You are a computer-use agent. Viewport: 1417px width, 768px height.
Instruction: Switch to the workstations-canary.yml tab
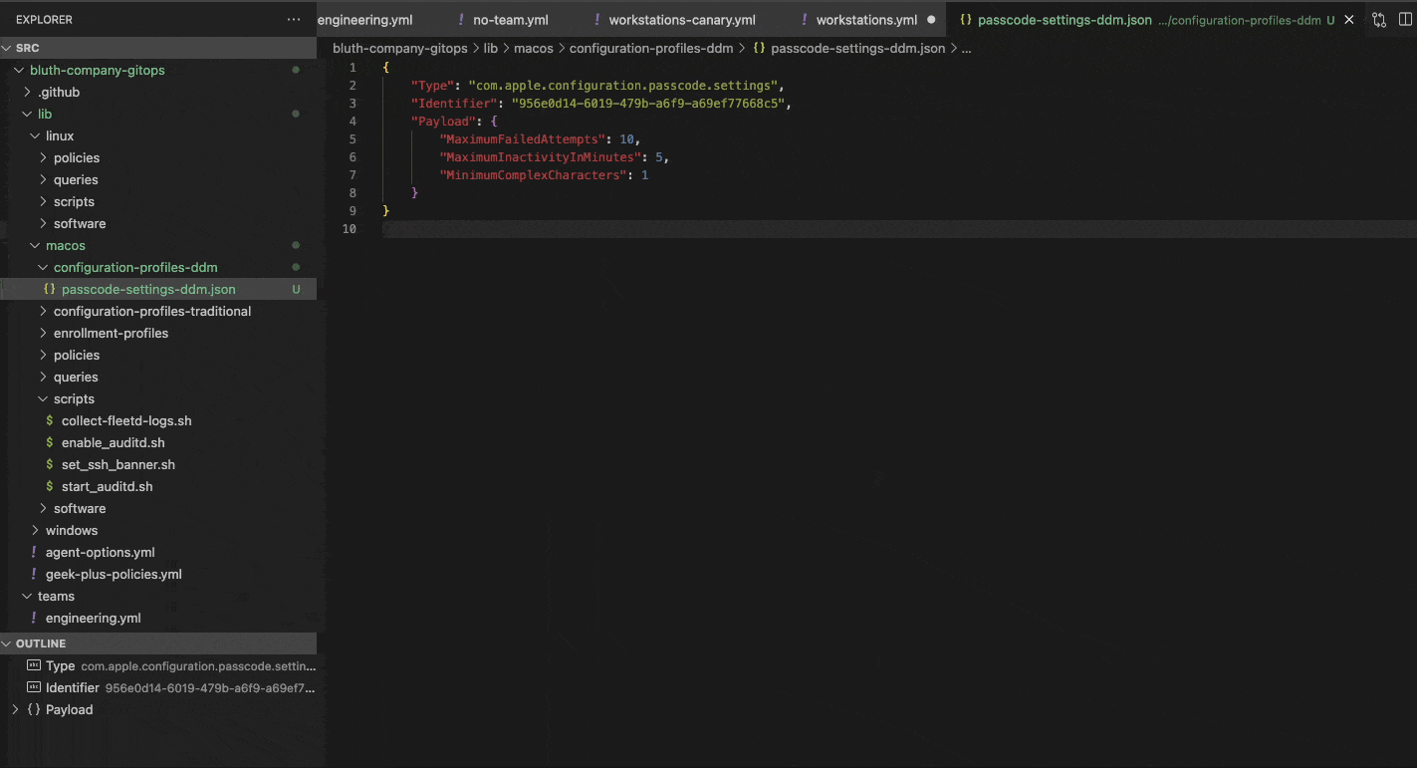(682, 20)
